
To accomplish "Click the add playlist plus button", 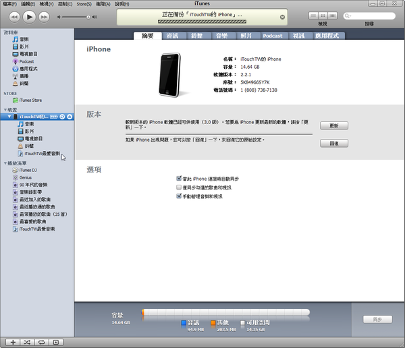I will [x=13, y=343].
